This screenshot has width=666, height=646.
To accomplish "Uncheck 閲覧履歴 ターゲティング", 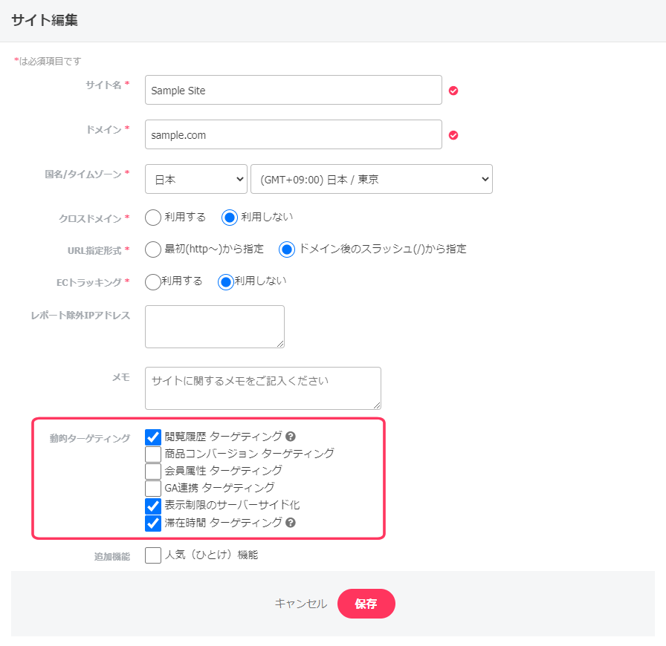I will pyautogui.click(x=153, y=437).
